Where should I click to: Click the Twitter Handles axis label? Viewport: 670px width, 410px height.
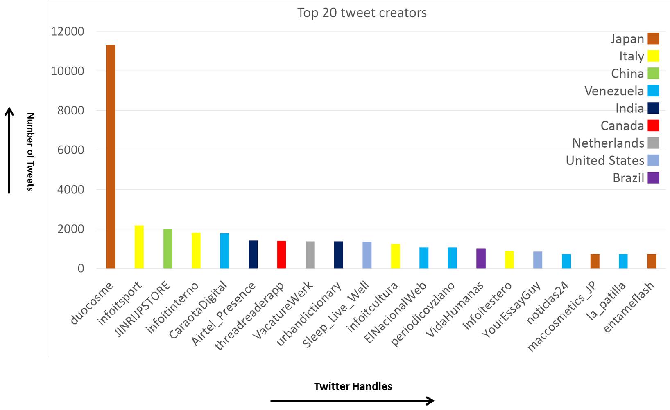(x=353, y=386)
